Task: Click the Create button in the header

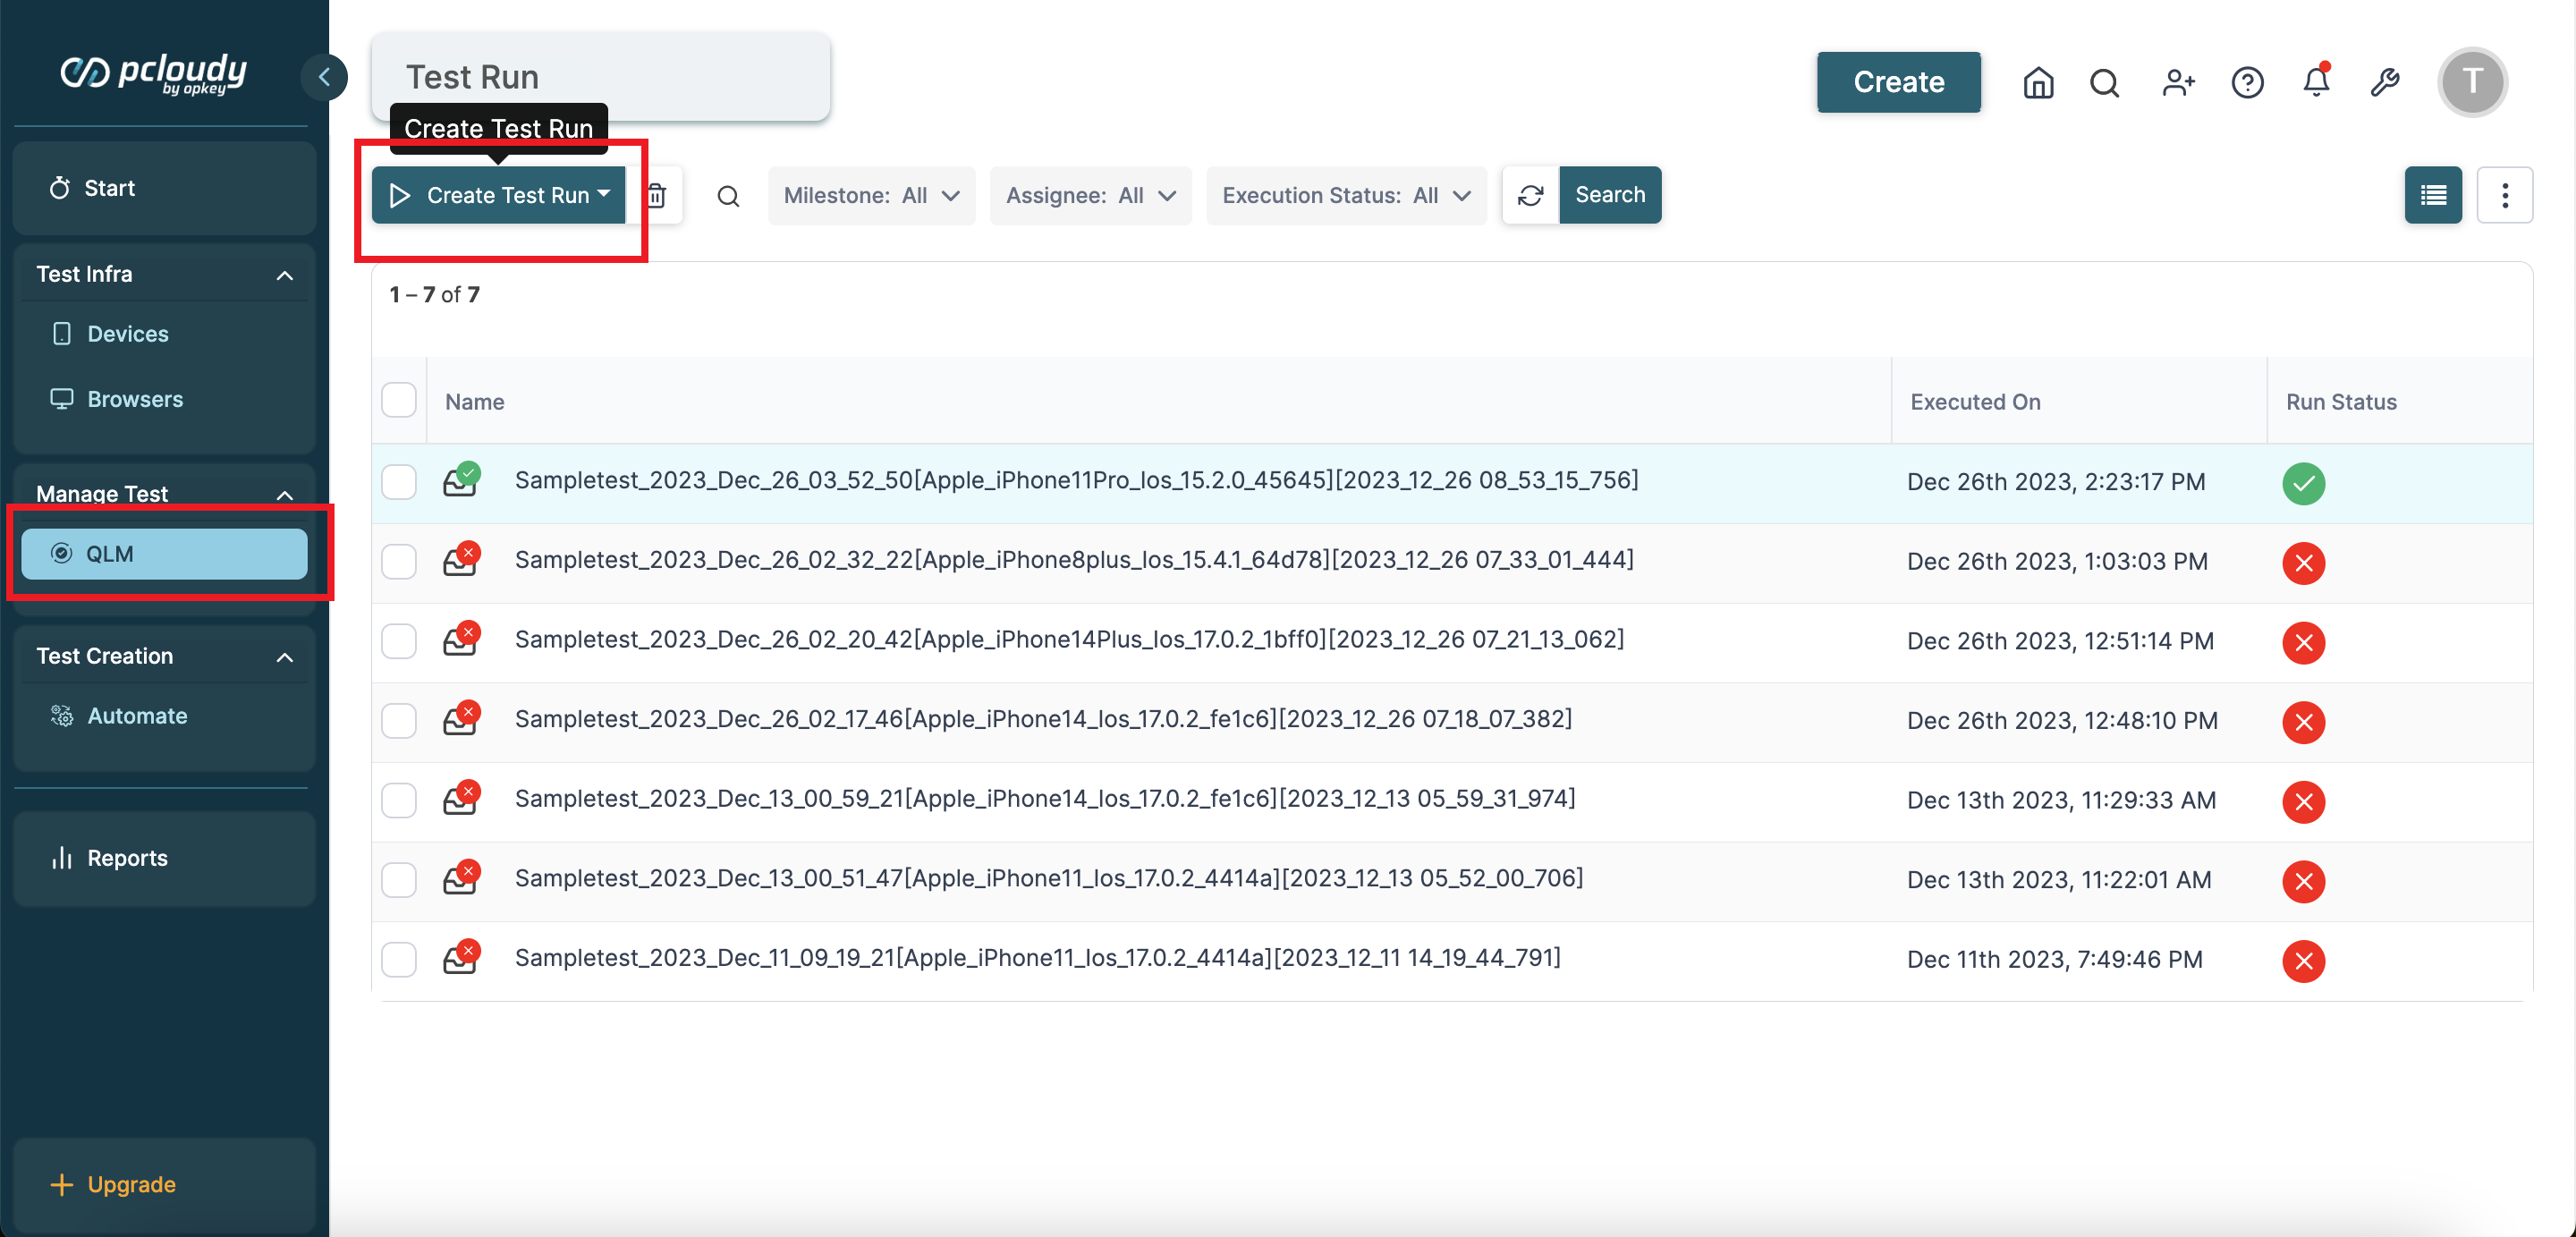Action: click(x=1898, y=82)
